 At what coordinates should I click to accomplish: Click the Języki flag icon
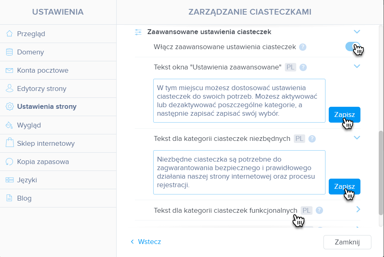click(x=10, y=180)
